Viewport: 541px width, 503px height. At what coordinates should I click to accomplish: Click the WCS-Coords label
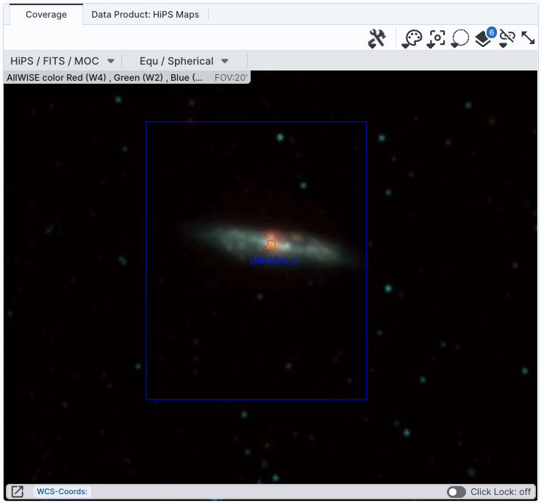(x=62, y=492)
